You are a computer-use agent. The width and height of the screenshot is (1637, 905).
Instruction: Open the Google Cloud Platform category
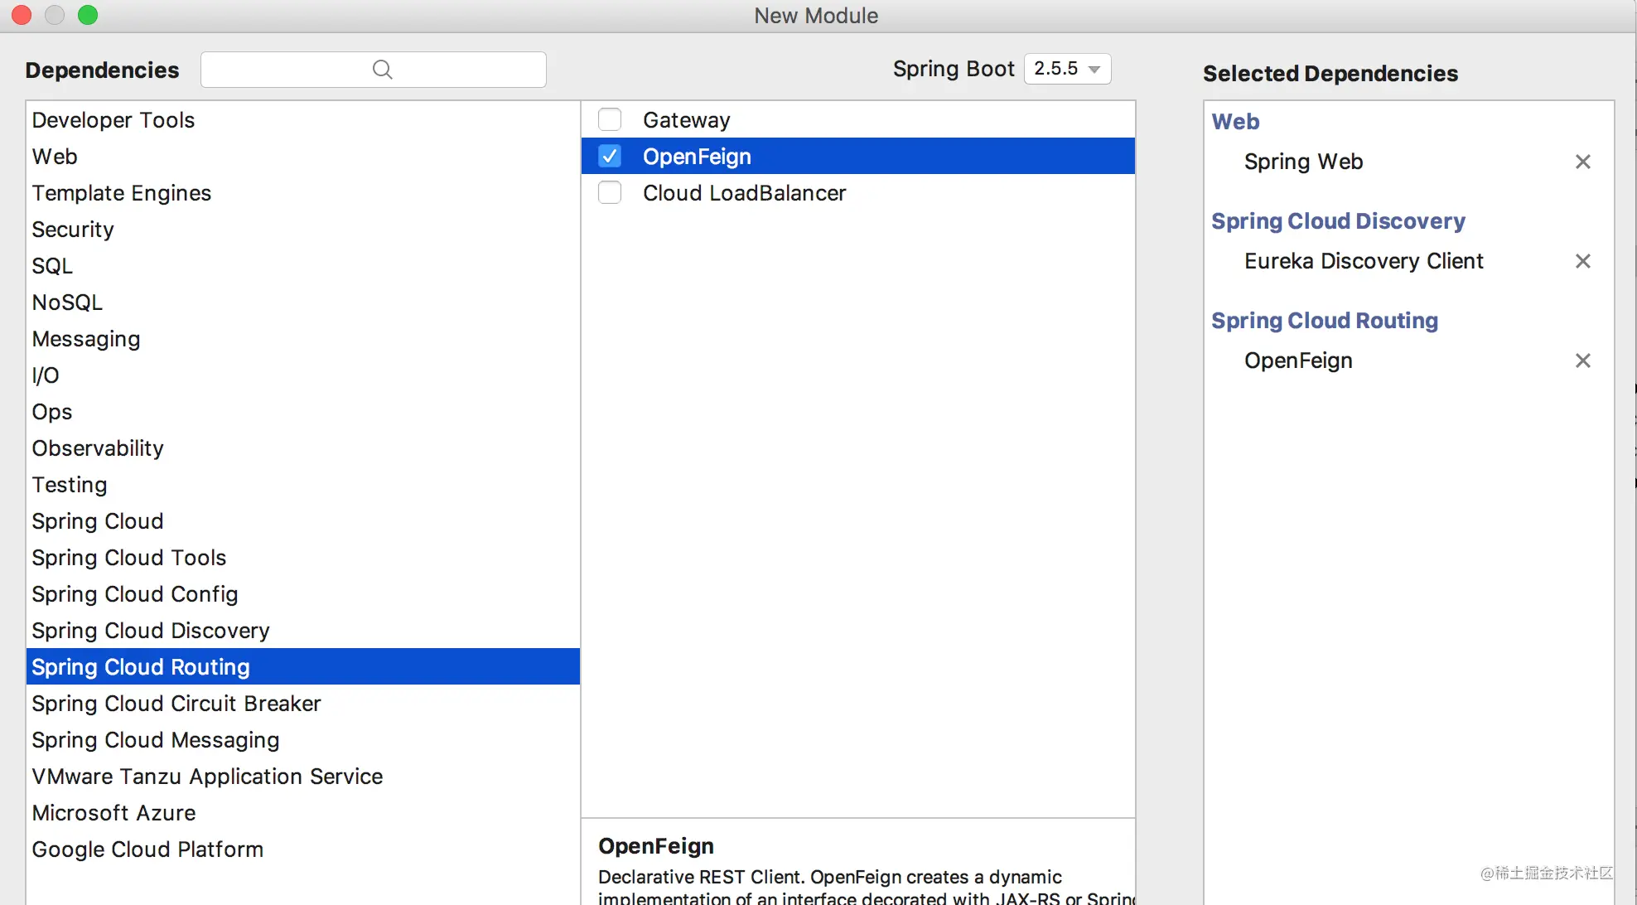point(303,849)
